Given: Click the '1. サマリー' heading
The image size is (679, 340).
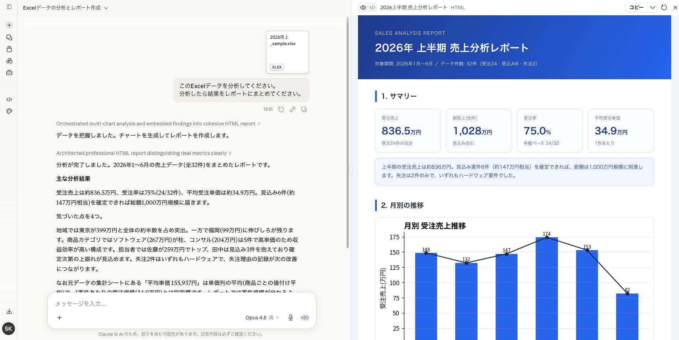Looking at the screenshot, I should coord(399,96).
